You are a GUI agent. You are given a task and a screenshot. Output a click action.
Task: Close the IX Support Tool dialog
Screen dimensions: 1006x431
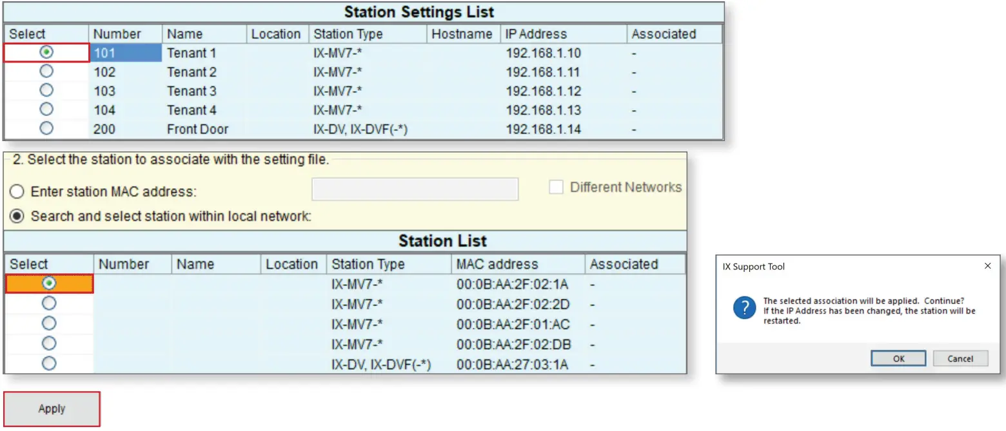[987, 265]
